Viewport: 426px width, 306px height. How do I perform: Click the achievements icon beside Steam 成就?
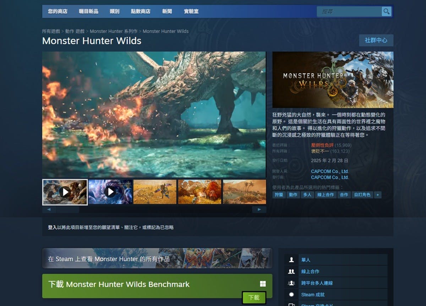click(x=291, y=295)
